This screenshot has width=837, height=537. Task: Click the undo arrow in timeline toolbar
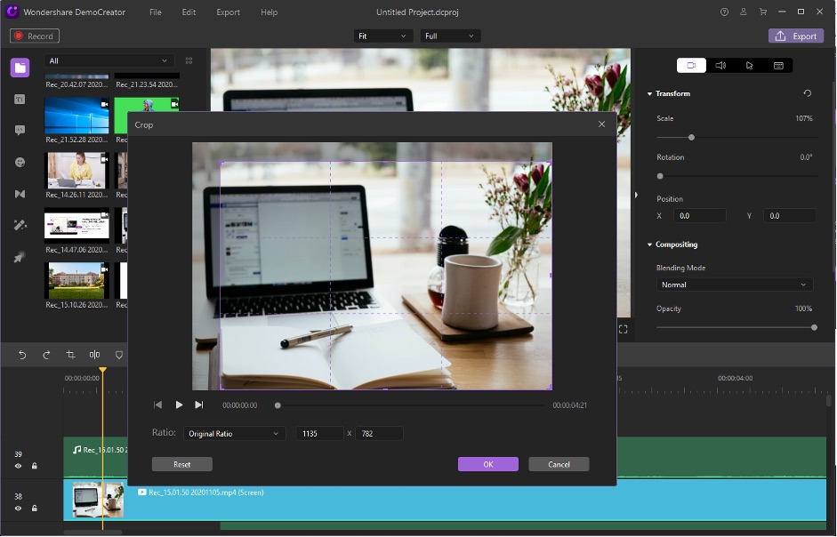pos(23,355)
